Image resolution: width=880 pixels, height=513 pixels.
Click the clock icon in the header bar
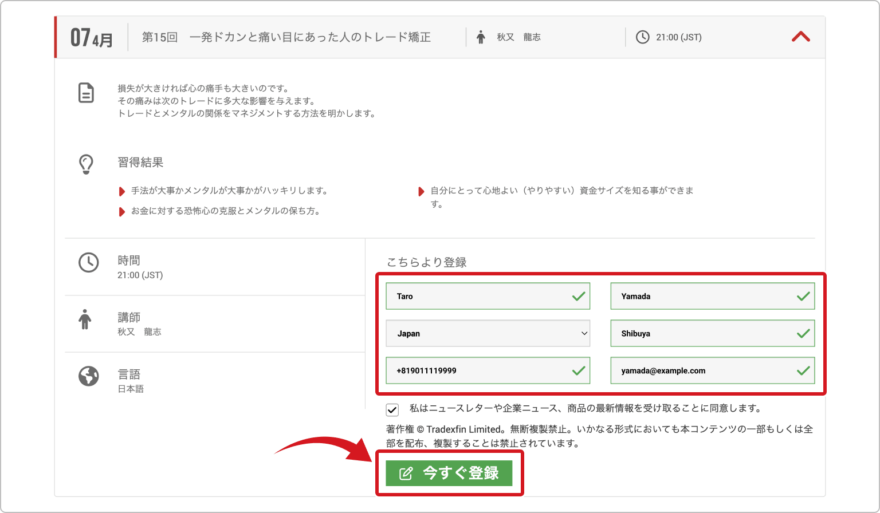pyautogui.click(x=642, y=37)
